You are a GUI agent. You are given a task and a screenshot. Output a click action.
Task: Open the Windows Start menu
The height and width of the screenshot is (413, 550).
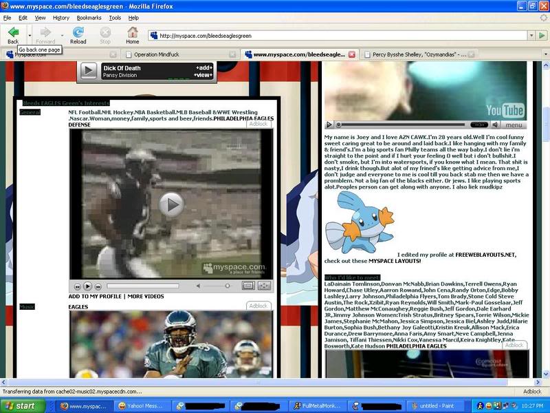click(23, 406)
